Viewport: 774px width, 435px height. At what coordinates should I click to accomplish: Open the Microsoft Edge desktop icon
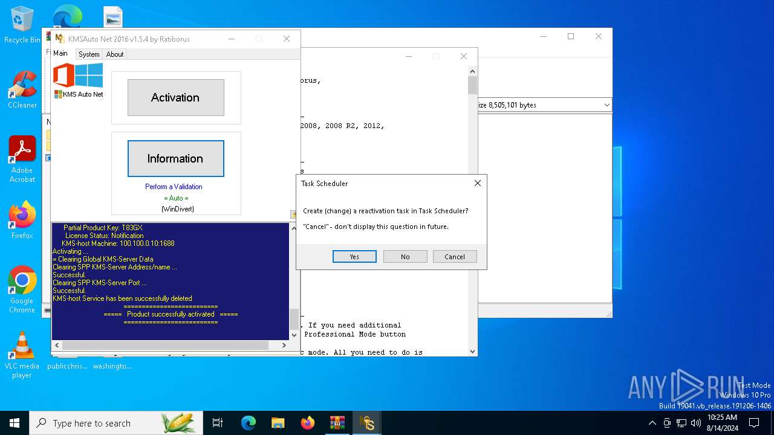tap(68, 16)
